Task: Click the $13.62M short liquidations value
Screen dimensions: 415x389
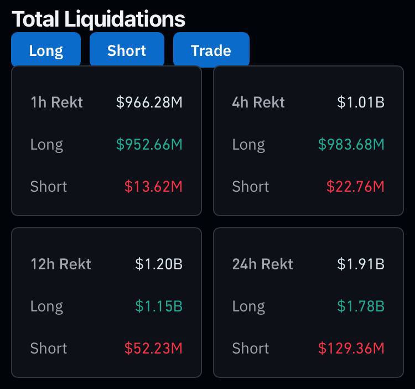Action: pyautogui.click(x=153, y=187)
